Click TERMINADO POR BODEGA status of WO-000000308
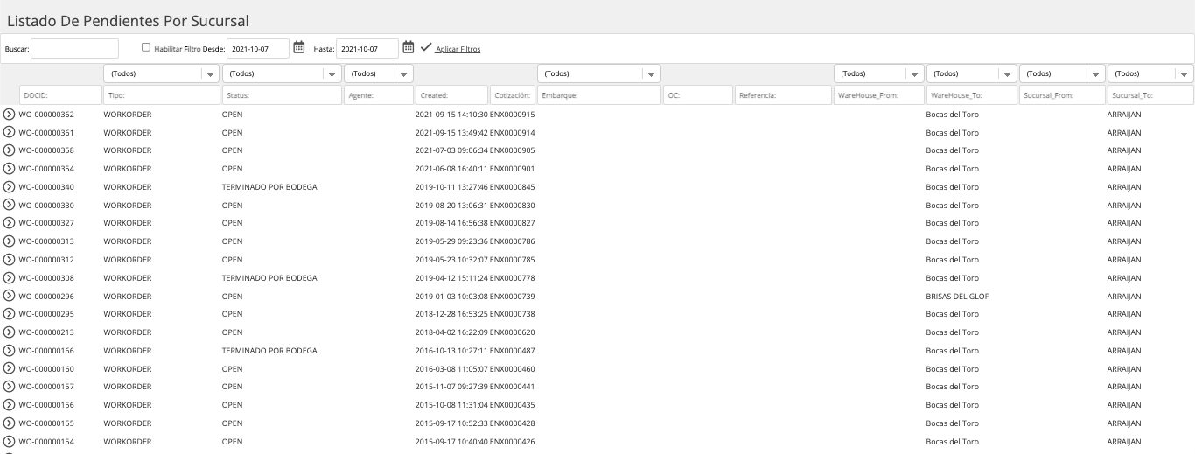This screenshot has width=1195, height=454. [269, 278]
